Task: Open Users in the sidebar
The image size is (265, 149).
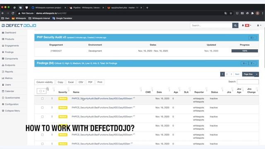Action: [x=7, y=84]
